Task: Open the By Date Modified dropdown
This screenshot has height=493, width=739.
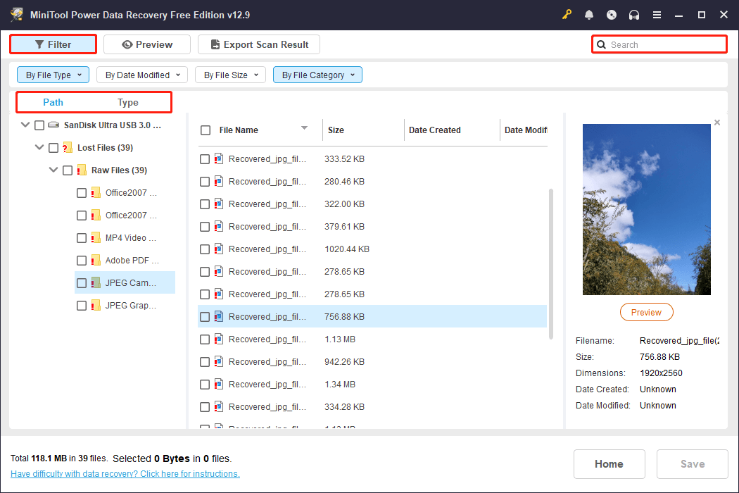Action: 142,75
